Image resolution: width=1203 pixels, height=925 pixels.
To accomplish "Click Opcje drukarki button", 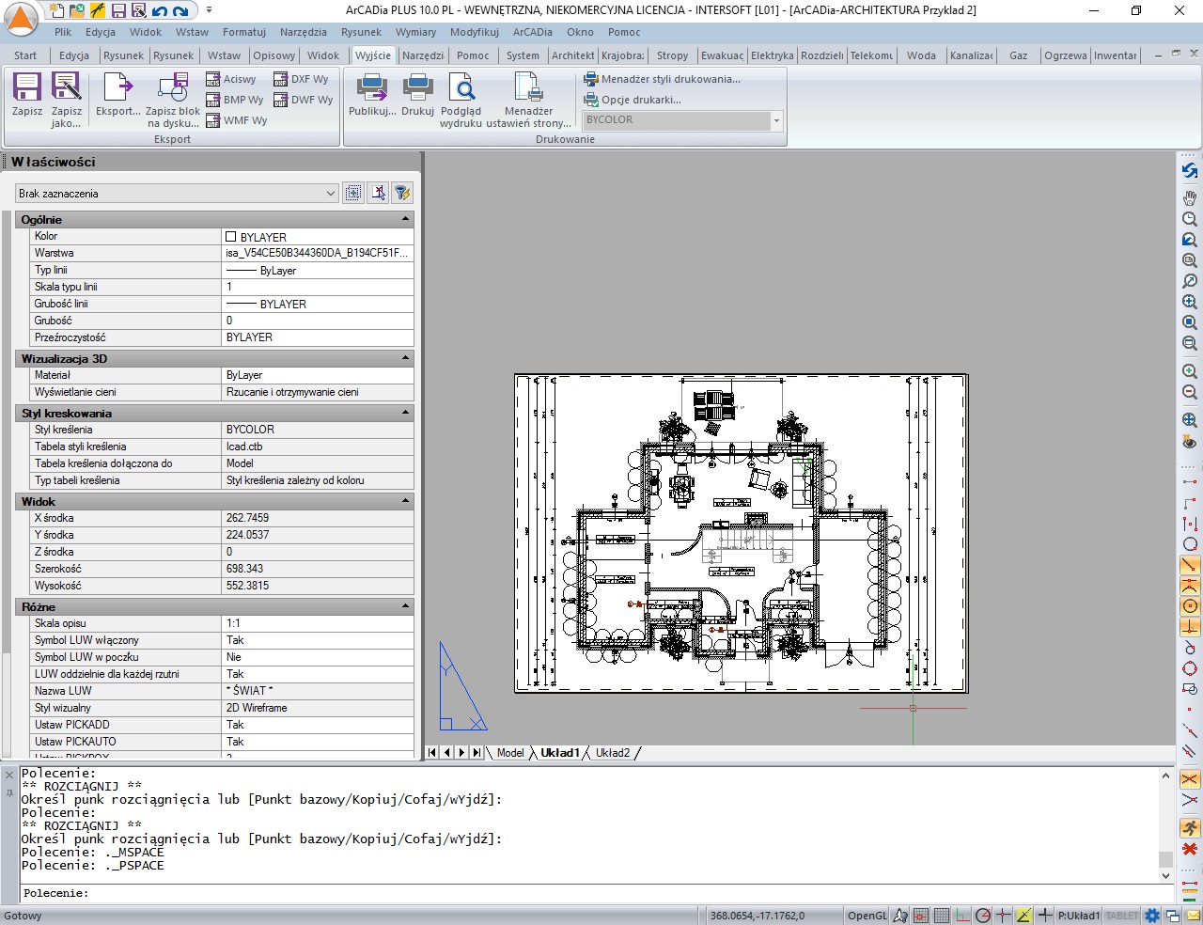I will point(633,100).
